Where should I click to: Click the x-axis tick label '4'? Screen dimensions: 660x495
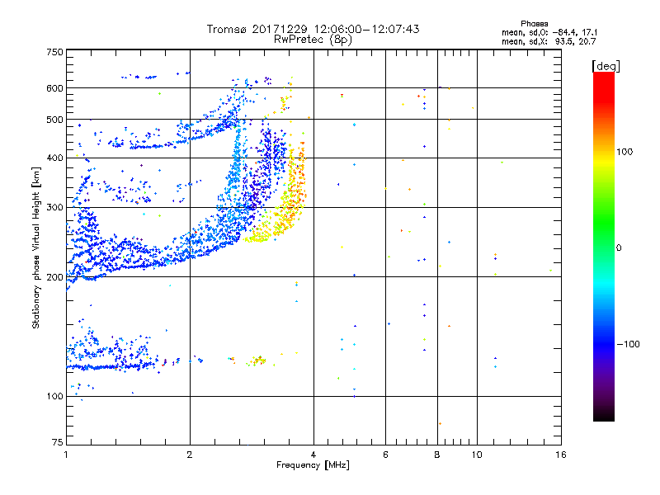313,455
